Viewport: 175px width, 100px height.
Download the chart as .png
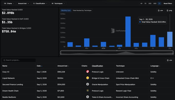click(169, 11)
